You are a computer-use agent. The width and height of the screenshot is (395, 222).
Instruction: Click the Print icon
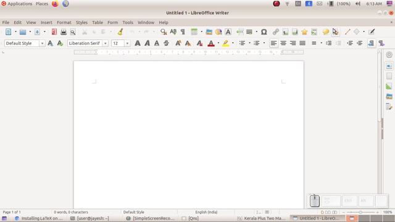[x=64, y=31]
